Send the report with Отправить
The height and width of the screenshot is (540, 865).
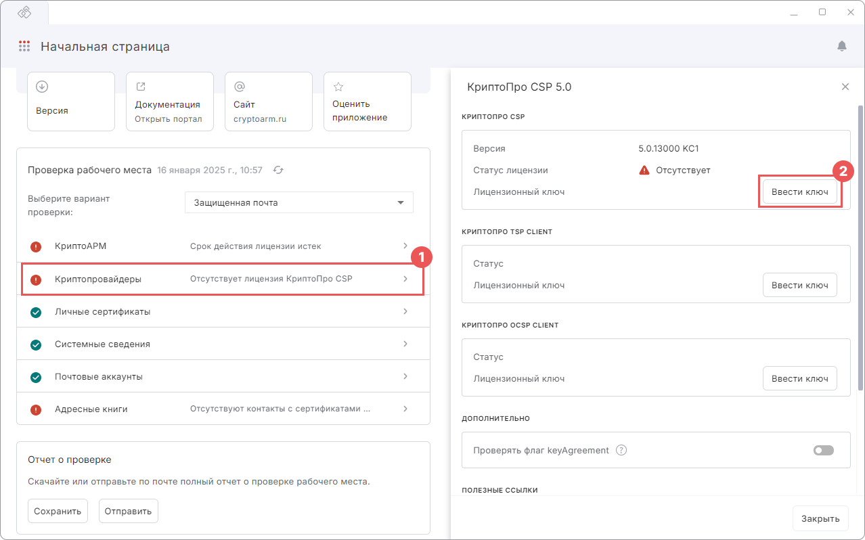129,511
